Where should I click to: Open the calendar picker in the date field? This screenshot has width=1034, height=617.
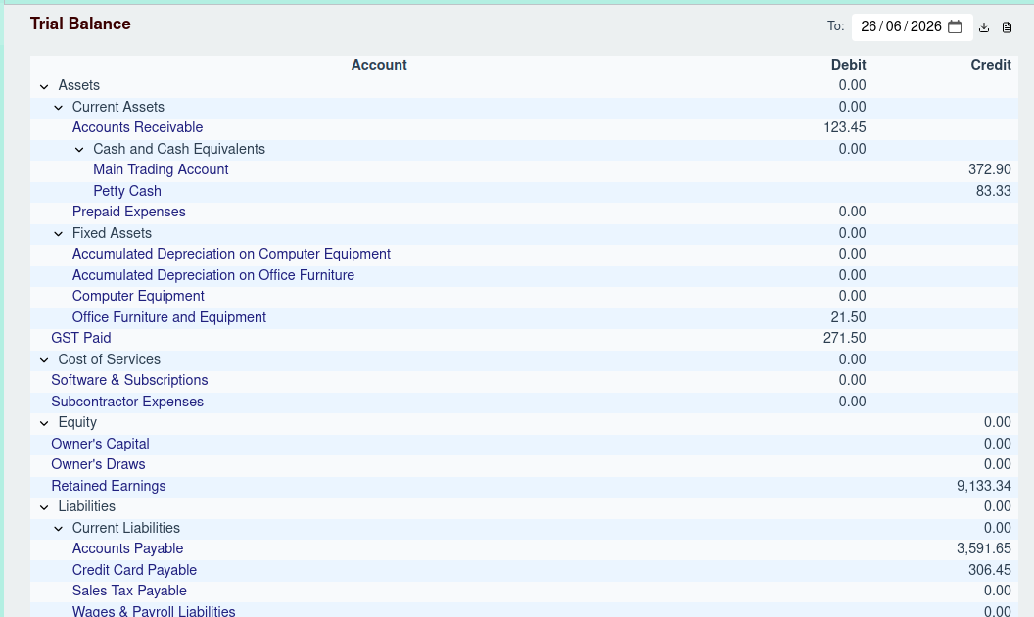click(955, 27)
